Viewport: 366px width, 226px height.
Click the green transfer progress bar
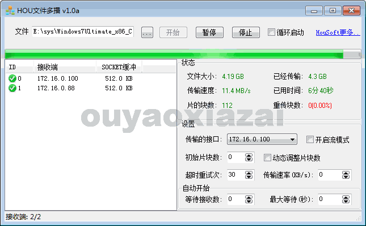pos(183,54)
